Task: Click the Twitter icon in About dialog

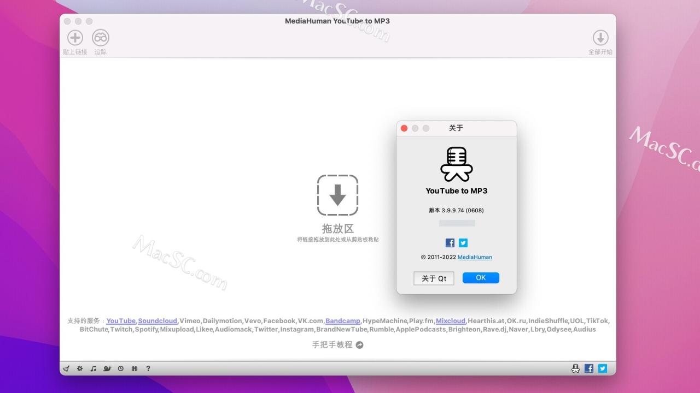Action: [x=463, y=243]
